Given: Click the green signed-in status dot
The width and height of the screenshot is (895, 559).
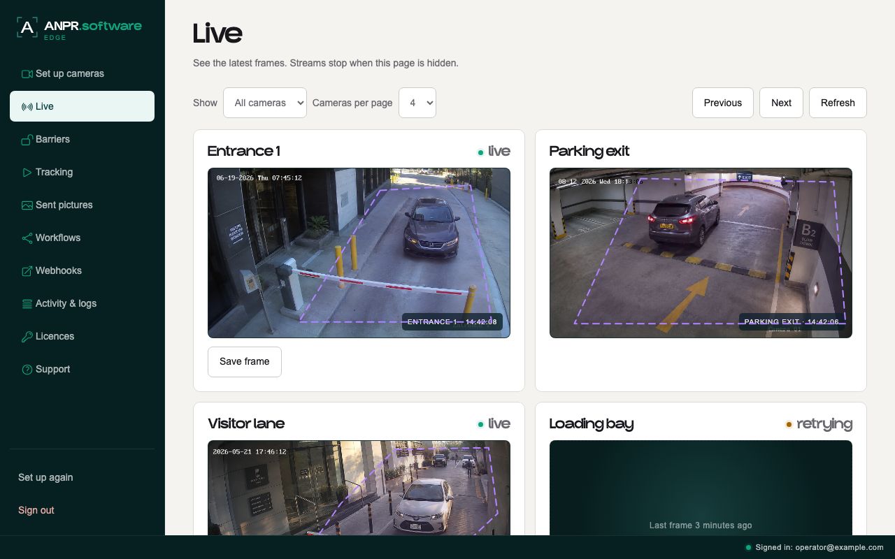Looking at the screenshot, I should [x=748, y=548].
